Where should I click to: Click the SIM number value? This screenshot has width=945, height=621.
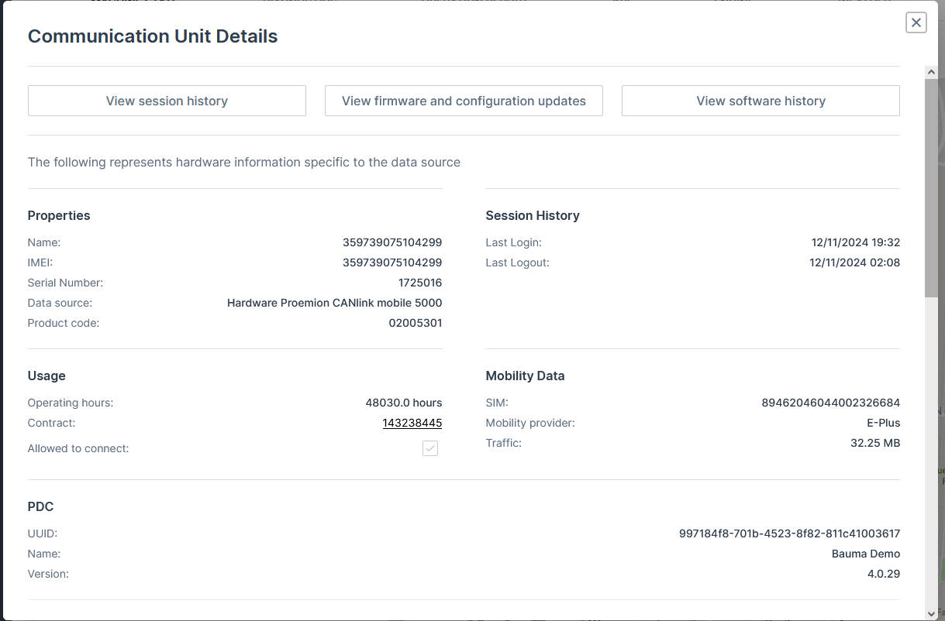[830, 403]
